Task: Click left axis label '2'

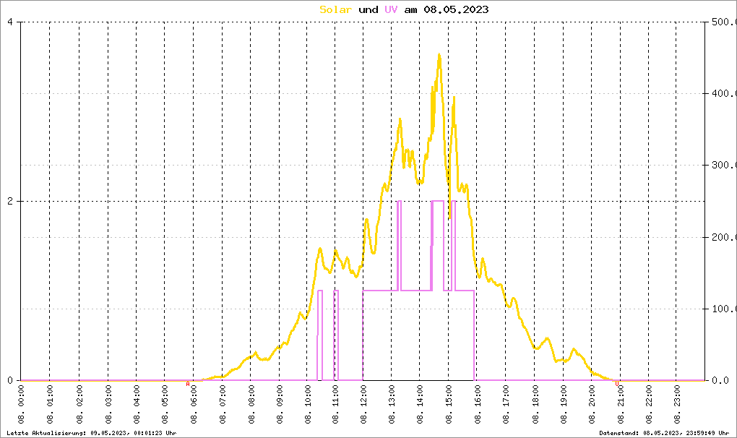Action: coord(10,201)
